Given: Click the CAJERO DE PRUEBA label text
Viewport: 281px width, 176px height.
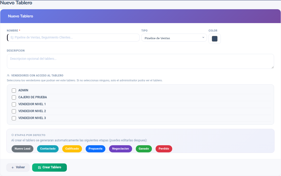Looking at the screenshot, I should coord(33,97).
